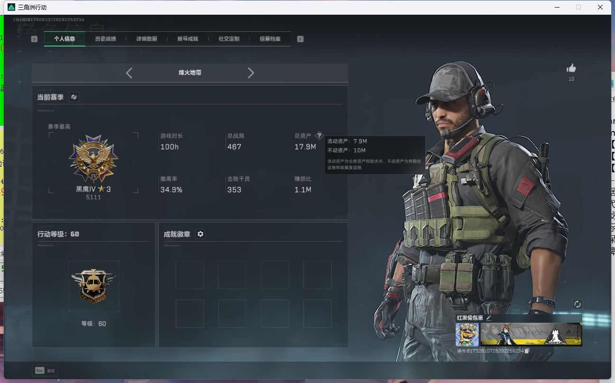Image resolution: width=615 pixels, height=383 pixels.
Task: Click the first empty achievement badge slot
Action: pos(190,275)
